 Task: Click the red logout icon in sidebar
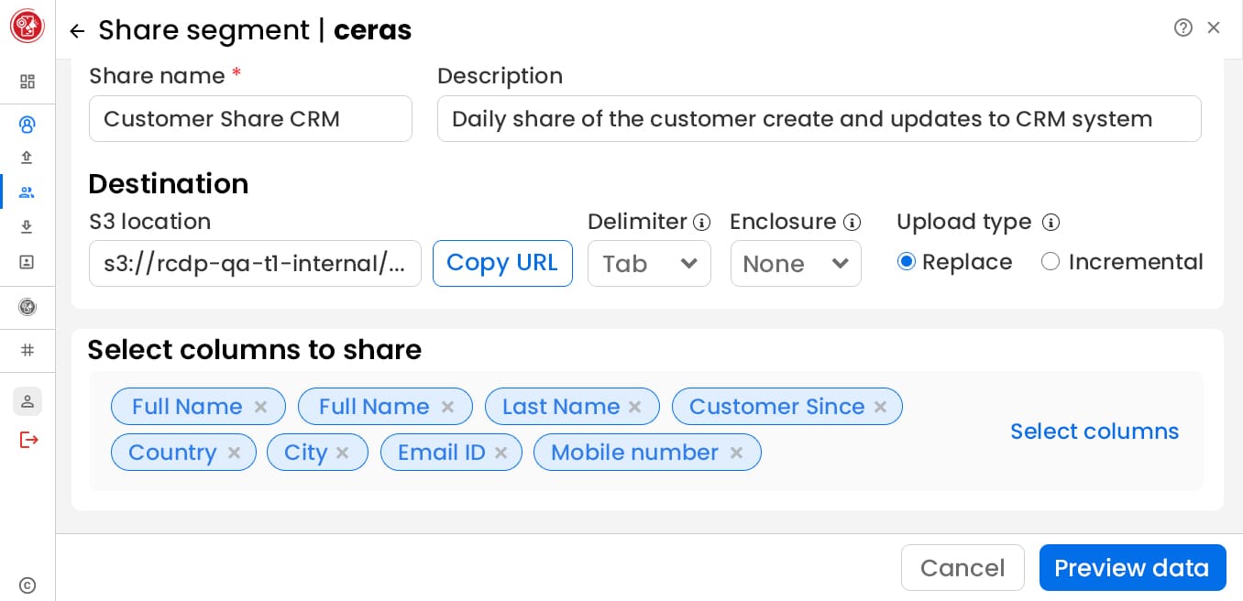pos(28,440)
